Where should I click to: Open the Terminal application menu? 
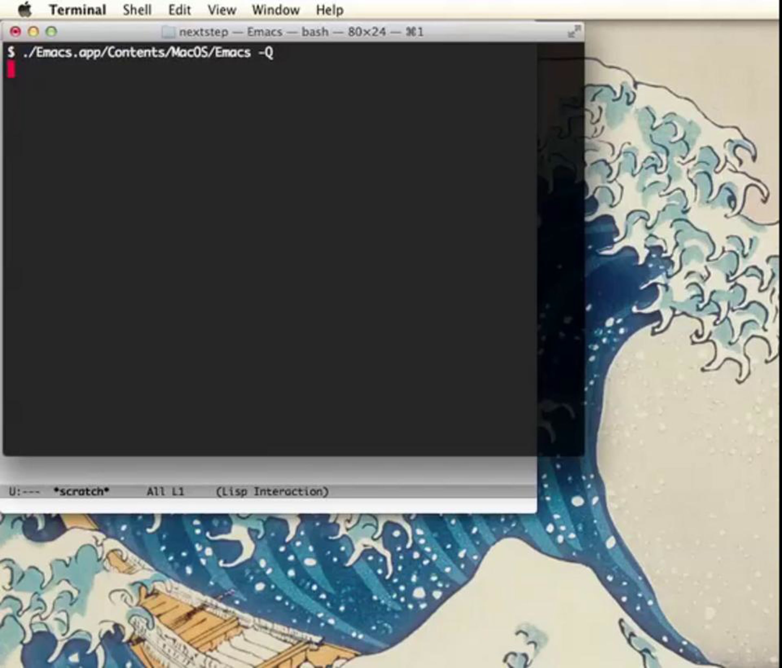pyautogui.click(x=77, y=10)
